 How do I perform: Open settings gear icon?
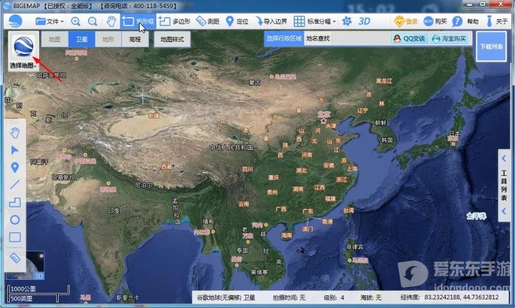coord(347,21)
